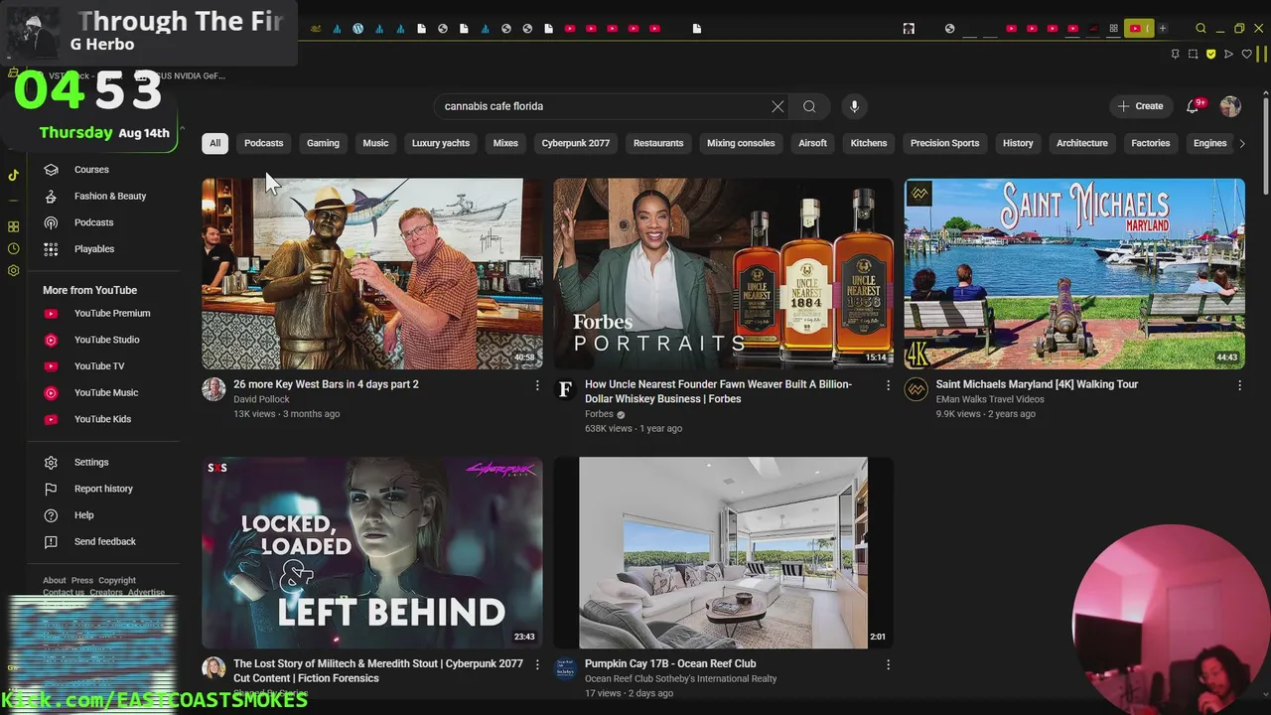Click the magnifier search button
This screenshot has height=715, width=1271.
coord(809,106)
